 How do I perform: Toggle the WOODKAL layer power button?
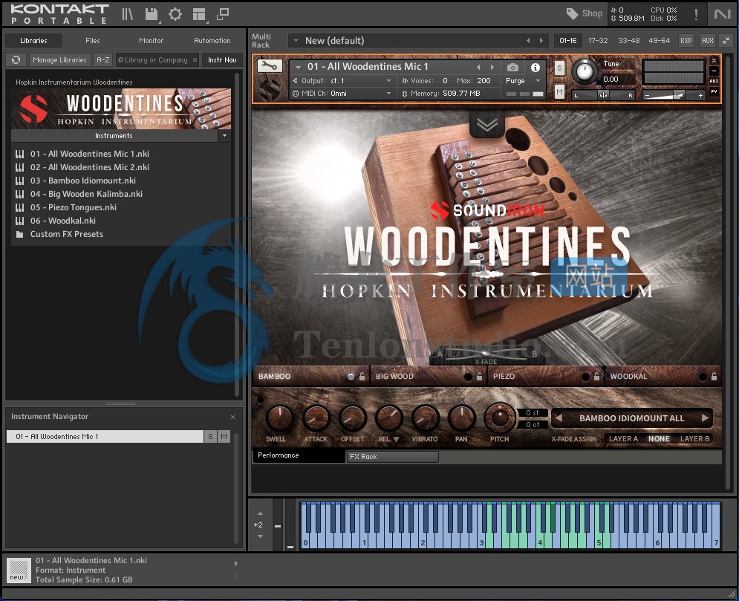tap(703, 377)
